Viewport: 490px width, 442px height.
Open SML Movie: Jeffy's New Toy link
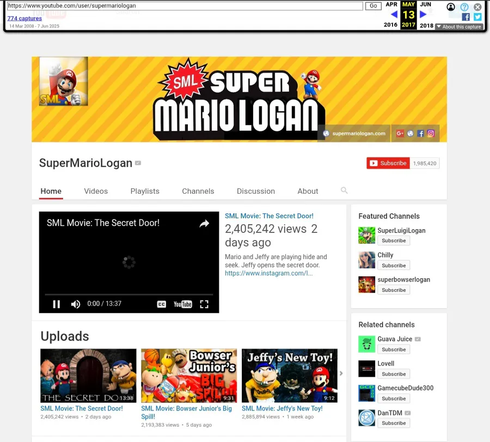pos(282,408)
